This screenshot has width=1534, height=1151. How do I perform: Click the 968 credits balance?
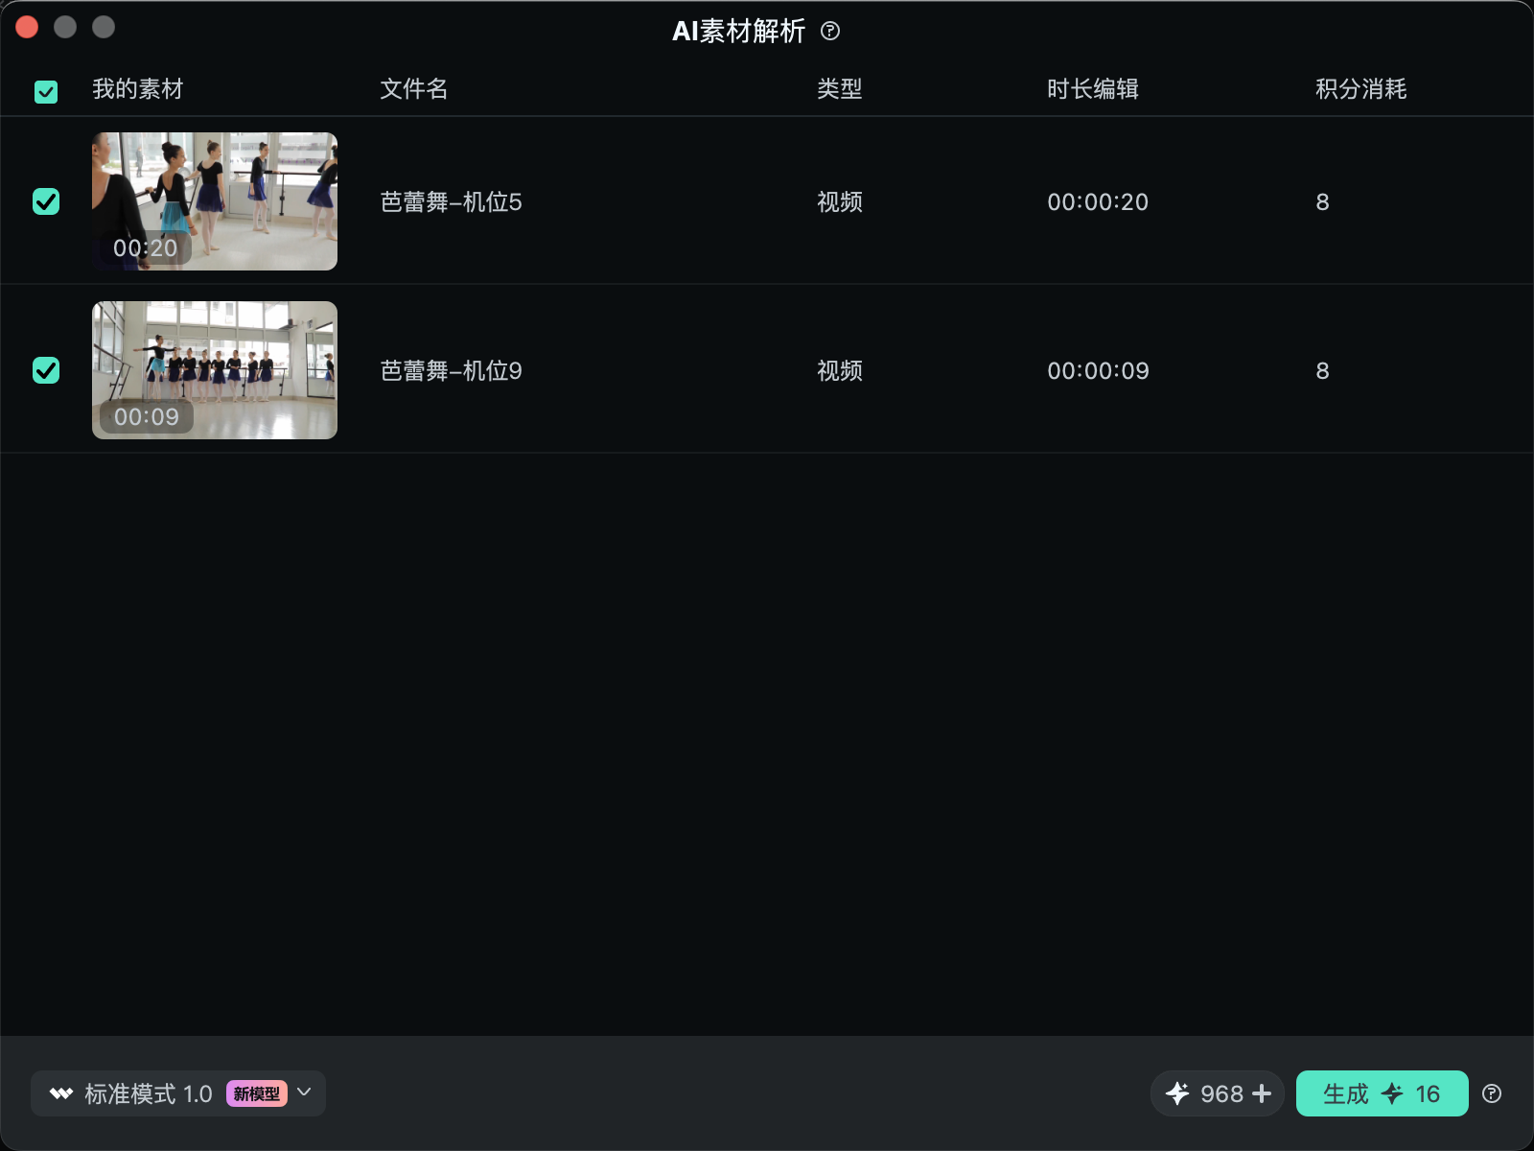pos(1221,1093)
